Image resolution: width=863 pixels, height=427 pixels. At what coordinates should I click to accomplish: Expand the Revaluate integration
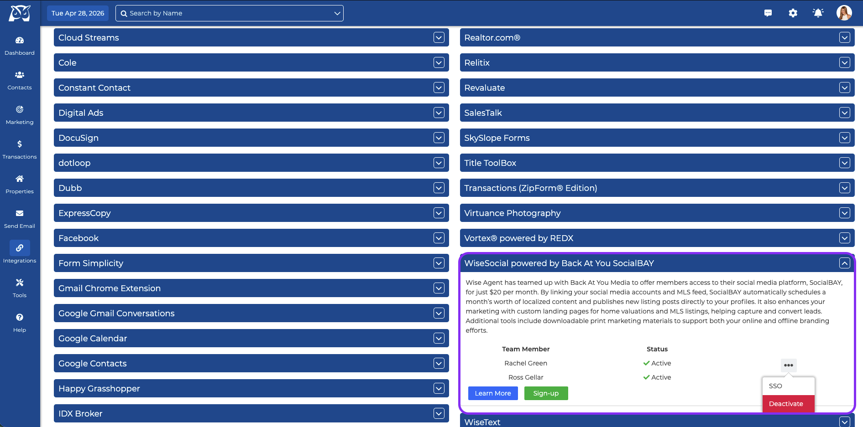click(x=845, y=87)
